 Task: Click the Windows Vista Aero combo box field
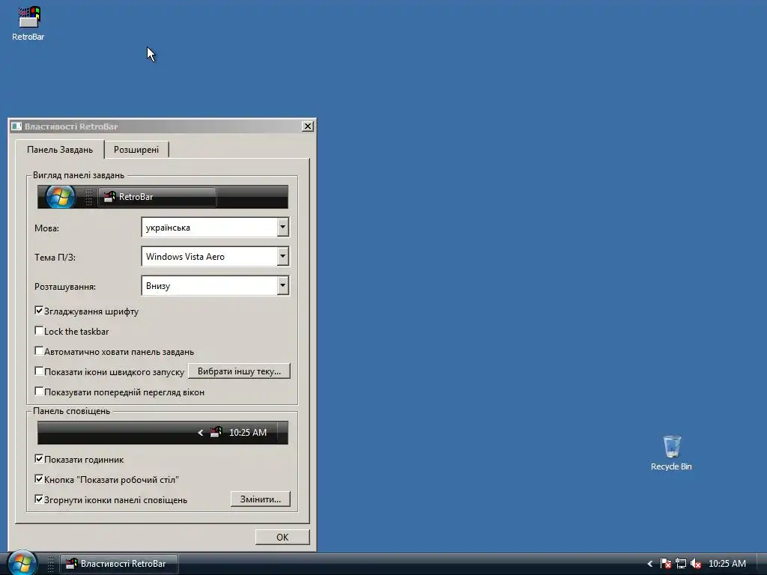coord(215,257)
